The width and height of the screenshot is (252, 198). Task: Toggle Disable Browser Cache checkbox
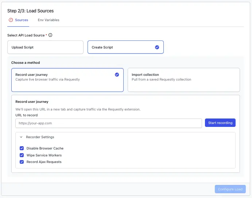(x=22, y=148)
